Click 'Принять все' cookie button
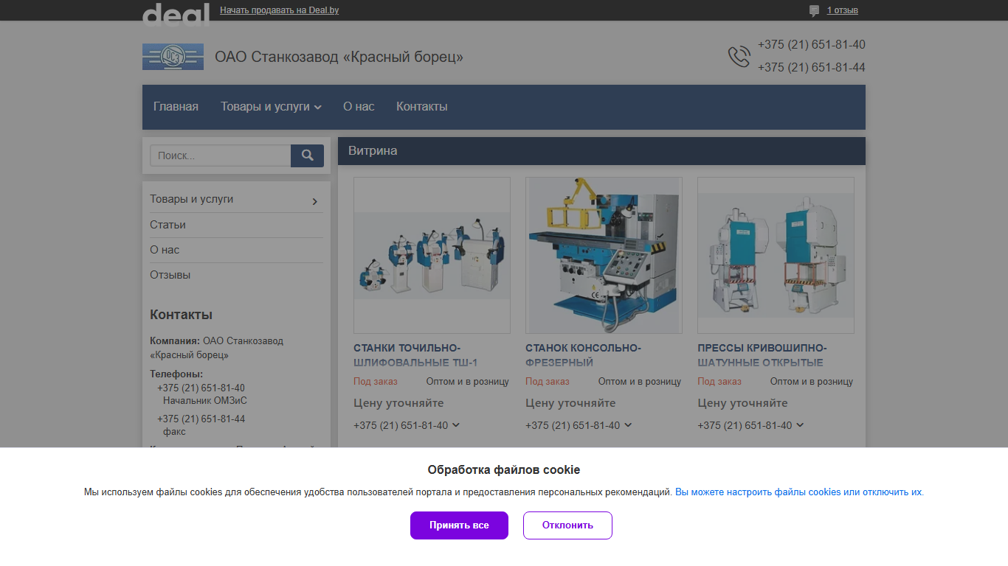 point(459,525)
